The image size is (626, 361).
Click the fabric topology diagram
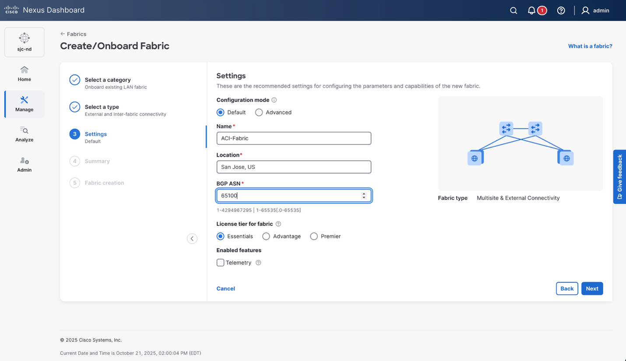point(520,144)
